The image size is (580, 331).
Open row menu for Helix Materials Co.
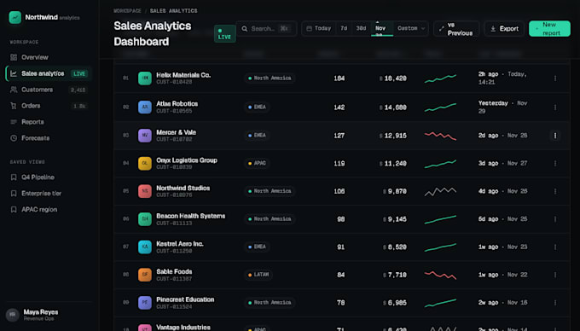[555, 78]
